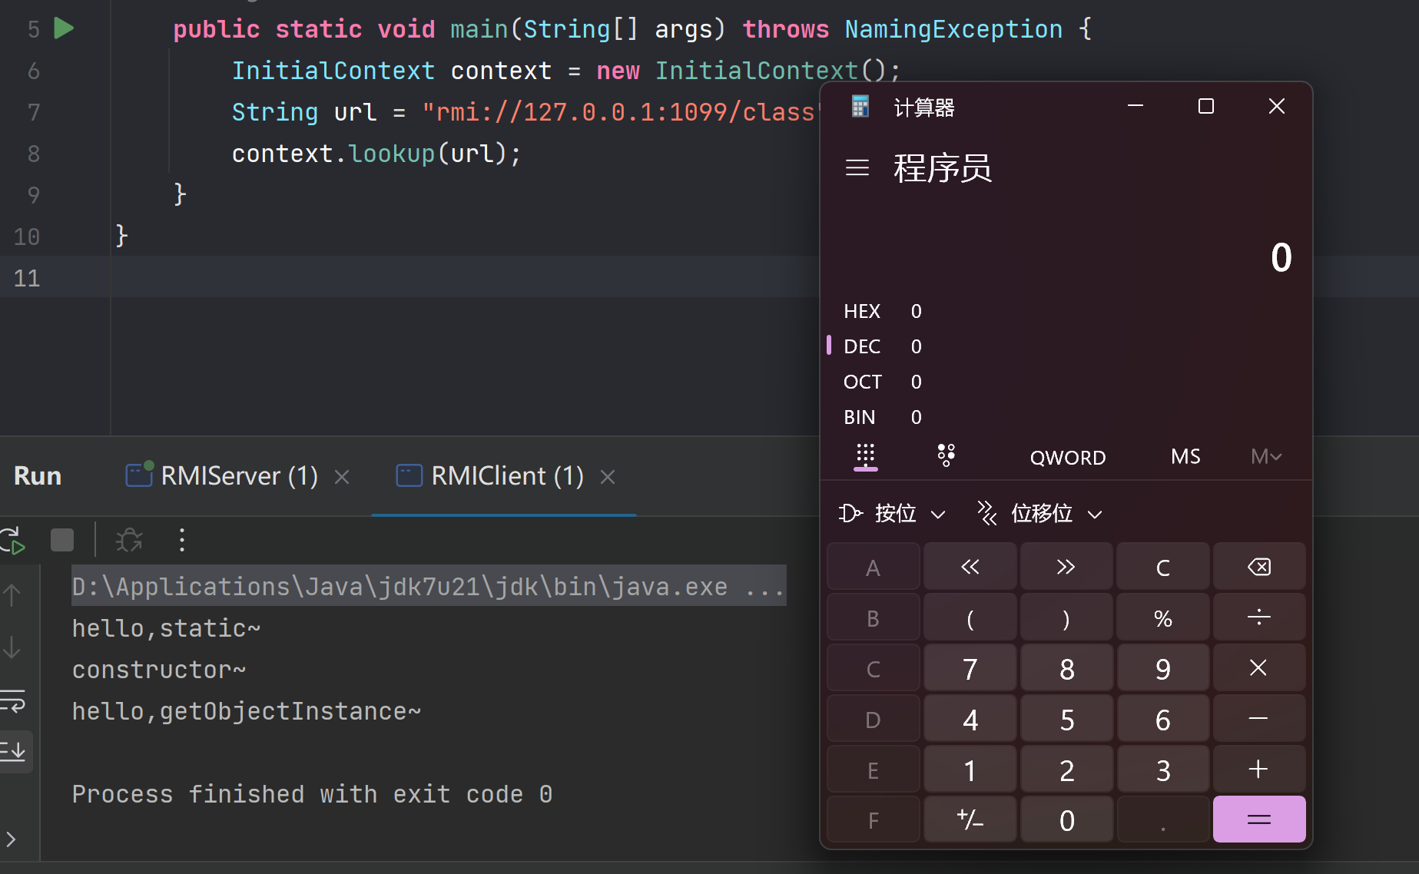Expand the console side chevron
The width and height of the screenshot is (1419, 874).
[11, 839]
